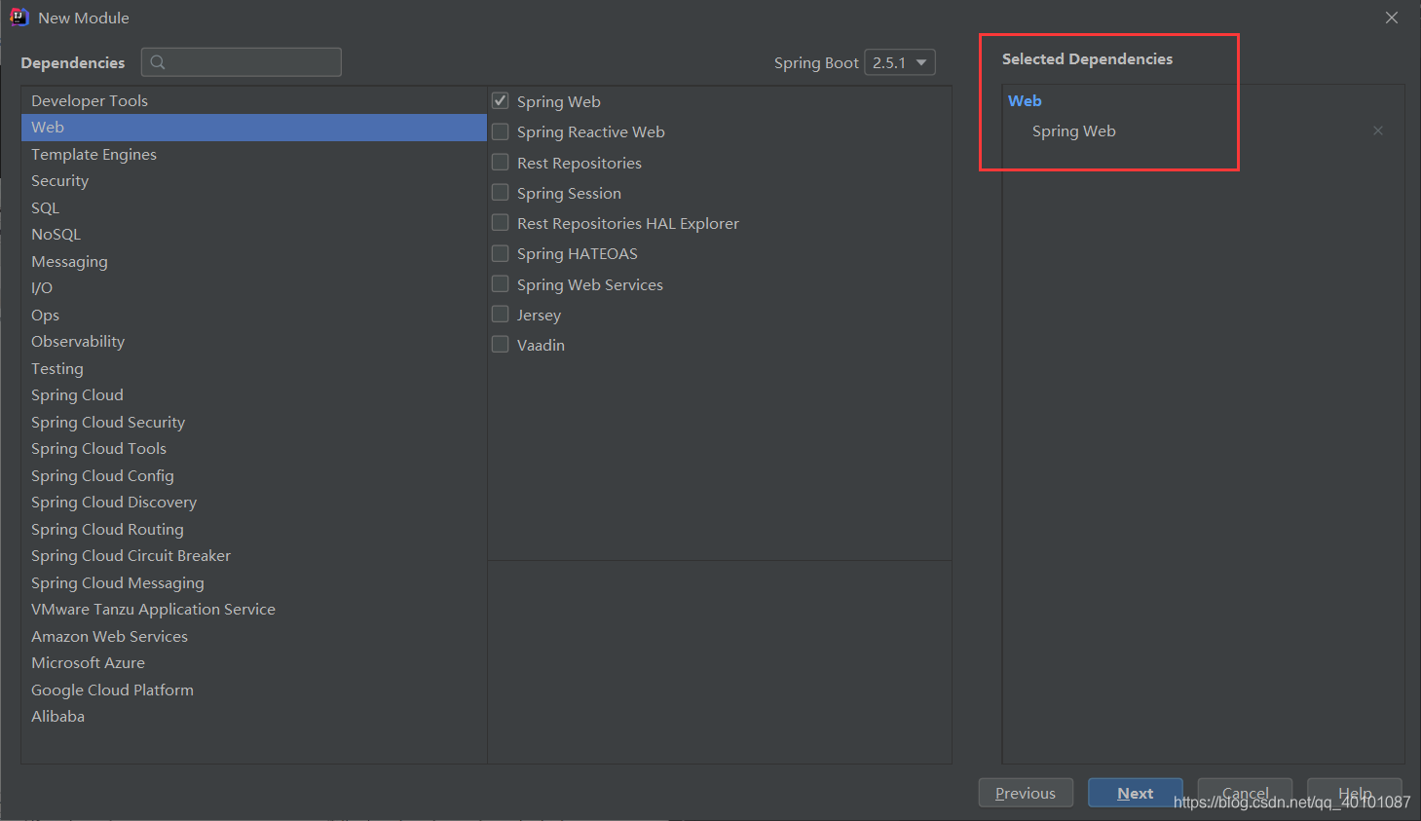Open Spring Cloud Messaging category
The image size is (1421, 821).
(x=254, y=582)
